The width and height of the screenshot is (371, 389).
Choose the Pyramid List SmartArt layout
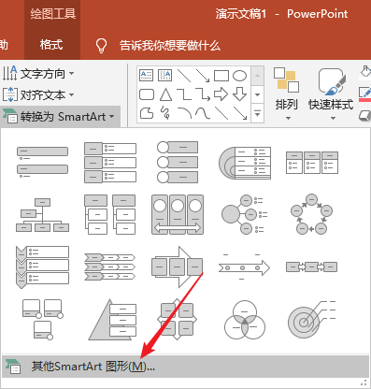[x=112, y=320]
